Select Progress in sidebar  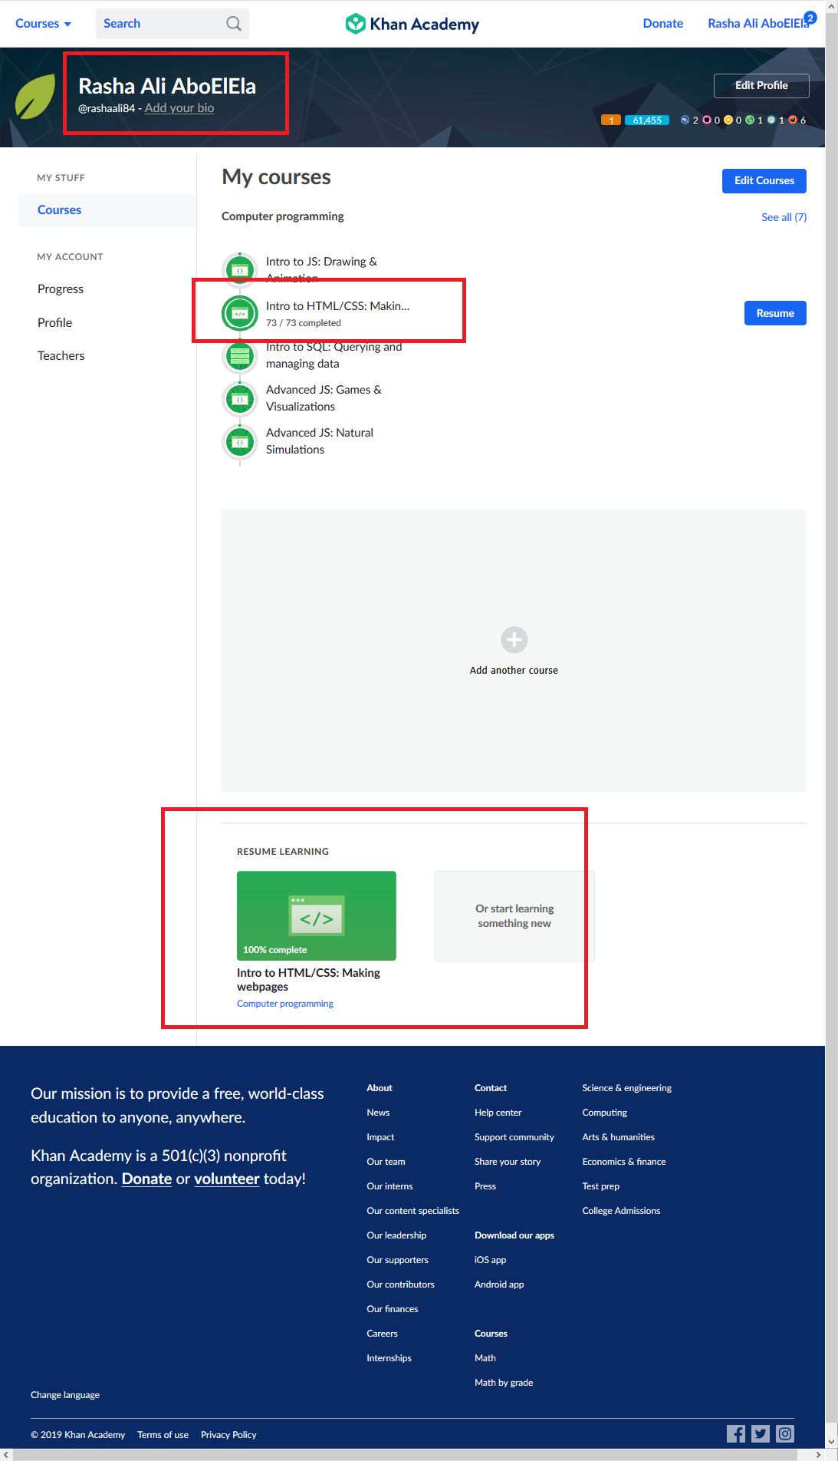click(x=61, y=289)
